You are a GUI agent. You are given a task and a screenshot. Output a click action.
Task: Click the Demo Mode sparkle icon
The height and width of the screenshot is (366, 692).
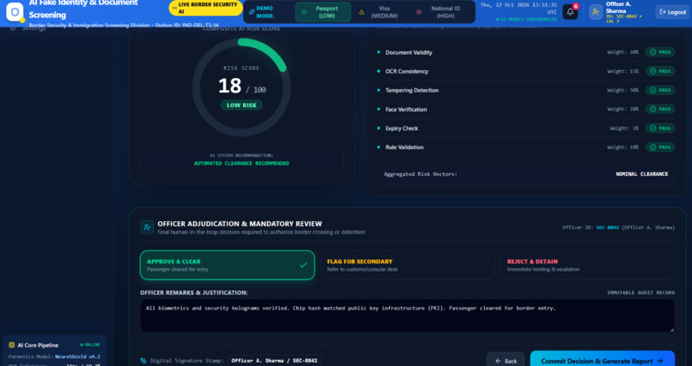click(x=252, y=12)
